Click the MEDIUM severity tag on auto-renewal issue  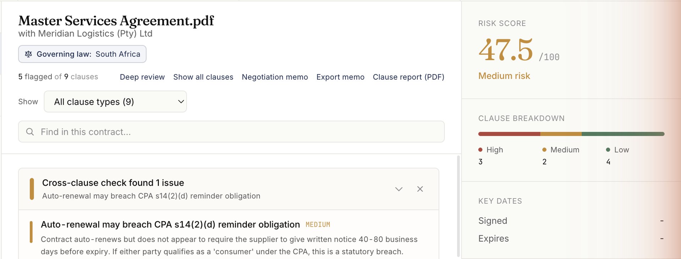(x=318, y=225)
